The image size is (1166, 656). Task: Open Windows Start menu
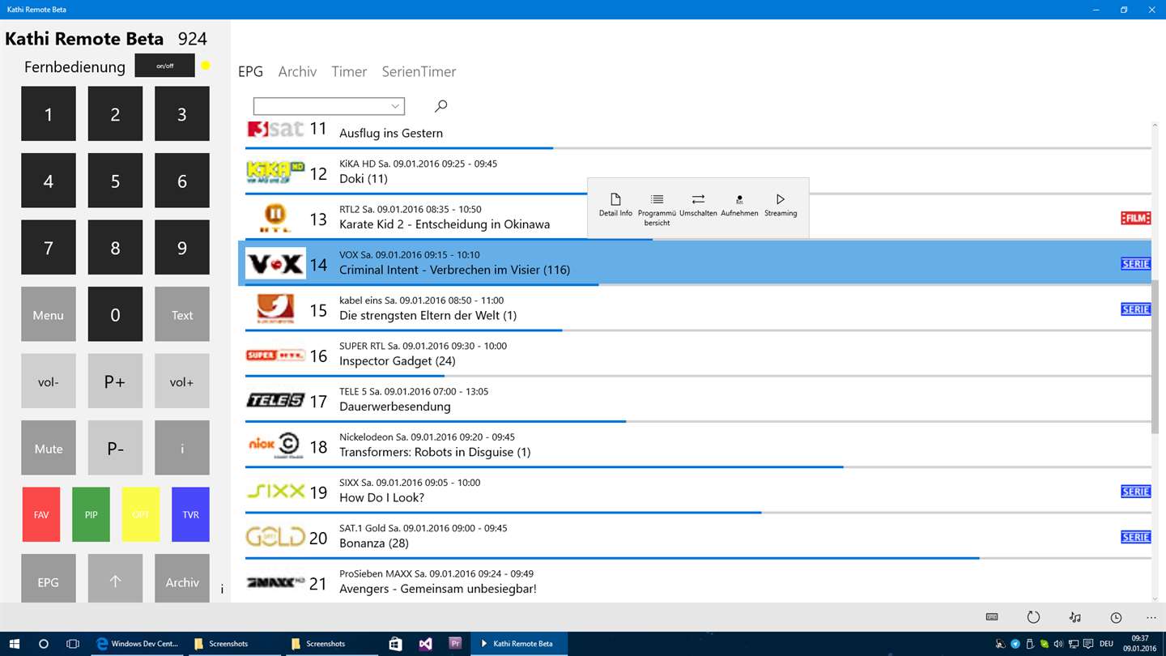pyautogui.click(x=15, y=644)
